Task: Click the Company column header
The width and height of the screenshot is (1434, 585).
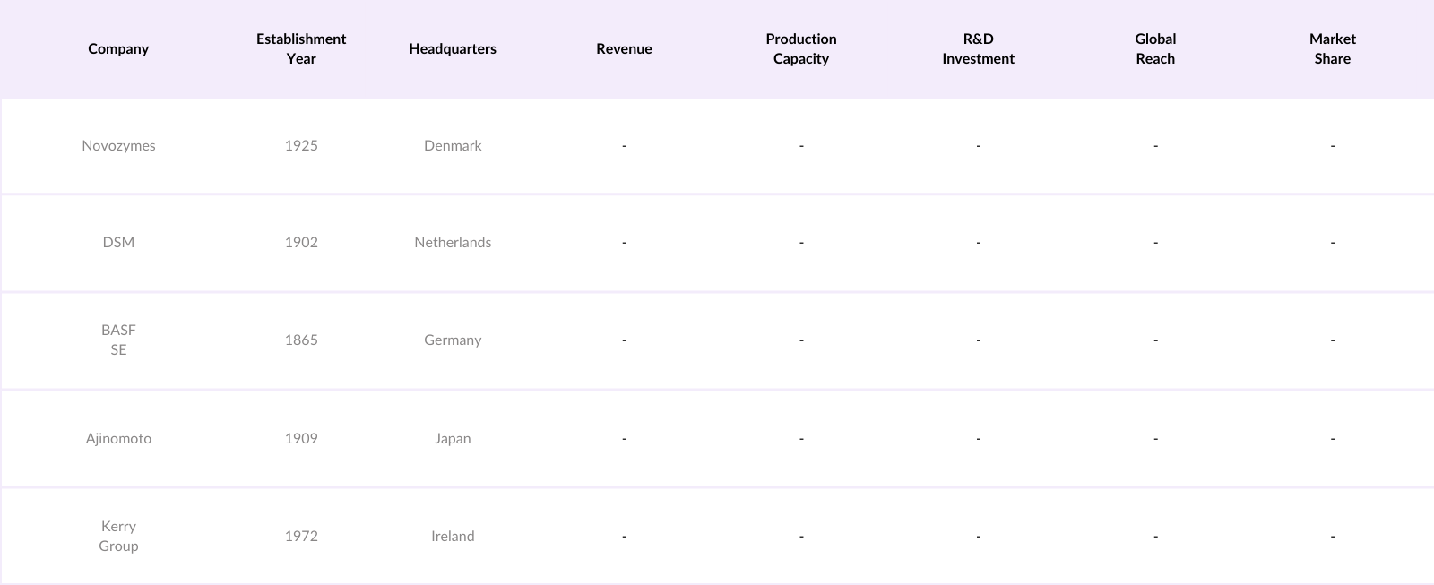Action: coord(118,48)
